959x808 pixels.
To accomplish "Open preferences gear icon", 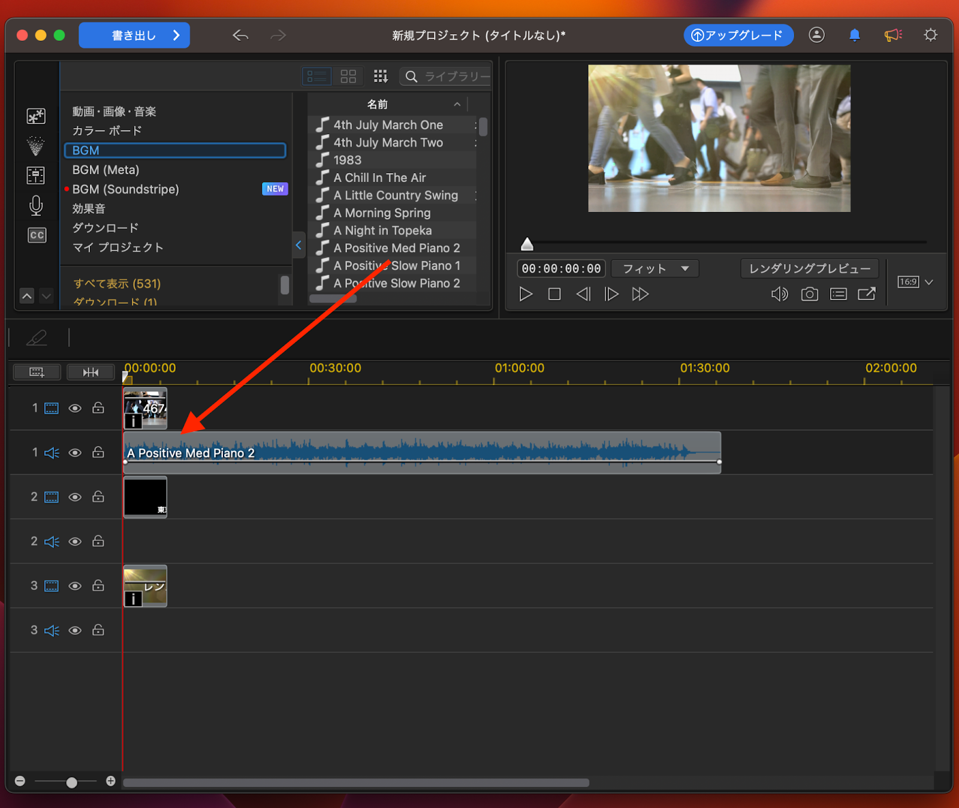I will pyautogui.click(x=930, y=35).
